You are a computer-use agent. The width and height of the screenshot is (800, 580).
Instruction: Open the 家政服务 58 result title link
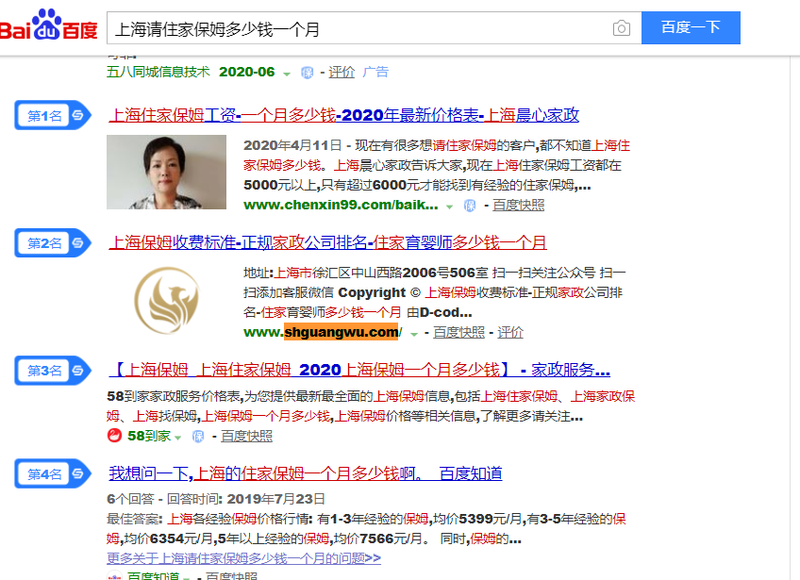coord(359,370)
